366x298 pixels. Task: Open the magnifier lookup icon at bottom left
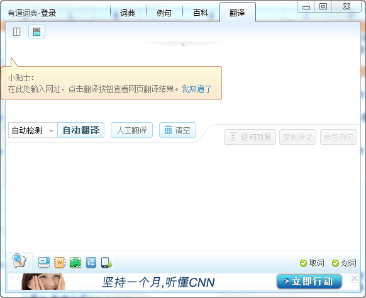tap(20, 261)
